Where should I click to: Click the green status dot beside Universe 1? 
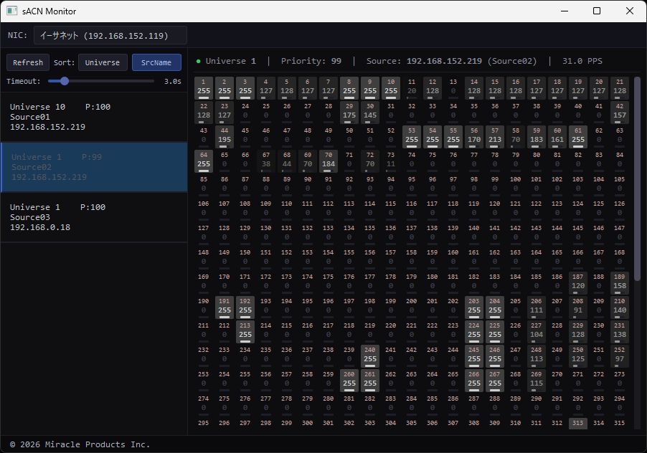[x=198, y=62]
